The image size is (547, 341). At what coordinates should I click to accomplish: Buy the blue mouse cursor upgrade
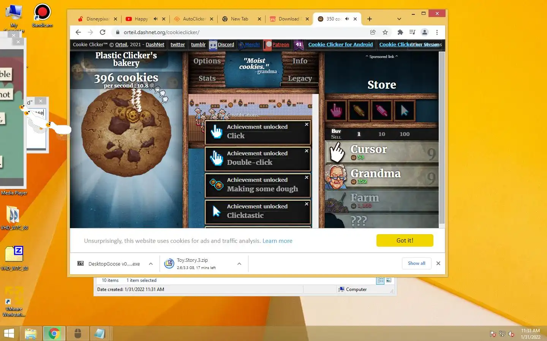click(404, 111)
